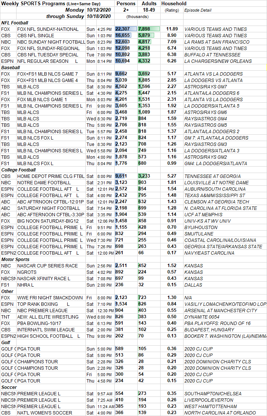
Task: Click LA RAMS AT SAN FRANCISCO detail
Action: (x=217, y=42)
